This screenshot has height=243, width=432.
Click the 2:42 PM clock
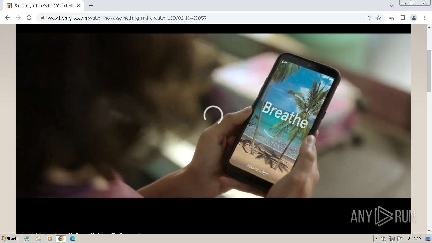pos(415,239)
